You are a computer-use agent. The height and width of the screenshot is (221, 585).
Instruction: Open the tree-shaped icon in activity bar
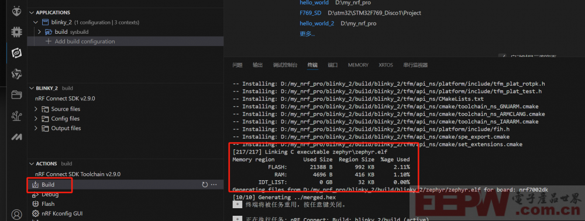pyautogui.click(x=16, y=117)
